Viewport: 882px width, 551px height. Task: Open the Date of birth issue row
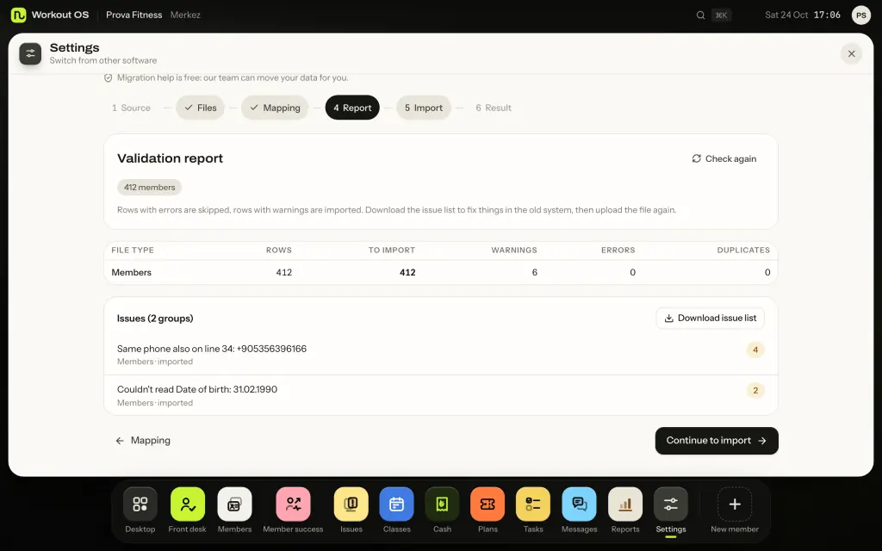(441, 395)
